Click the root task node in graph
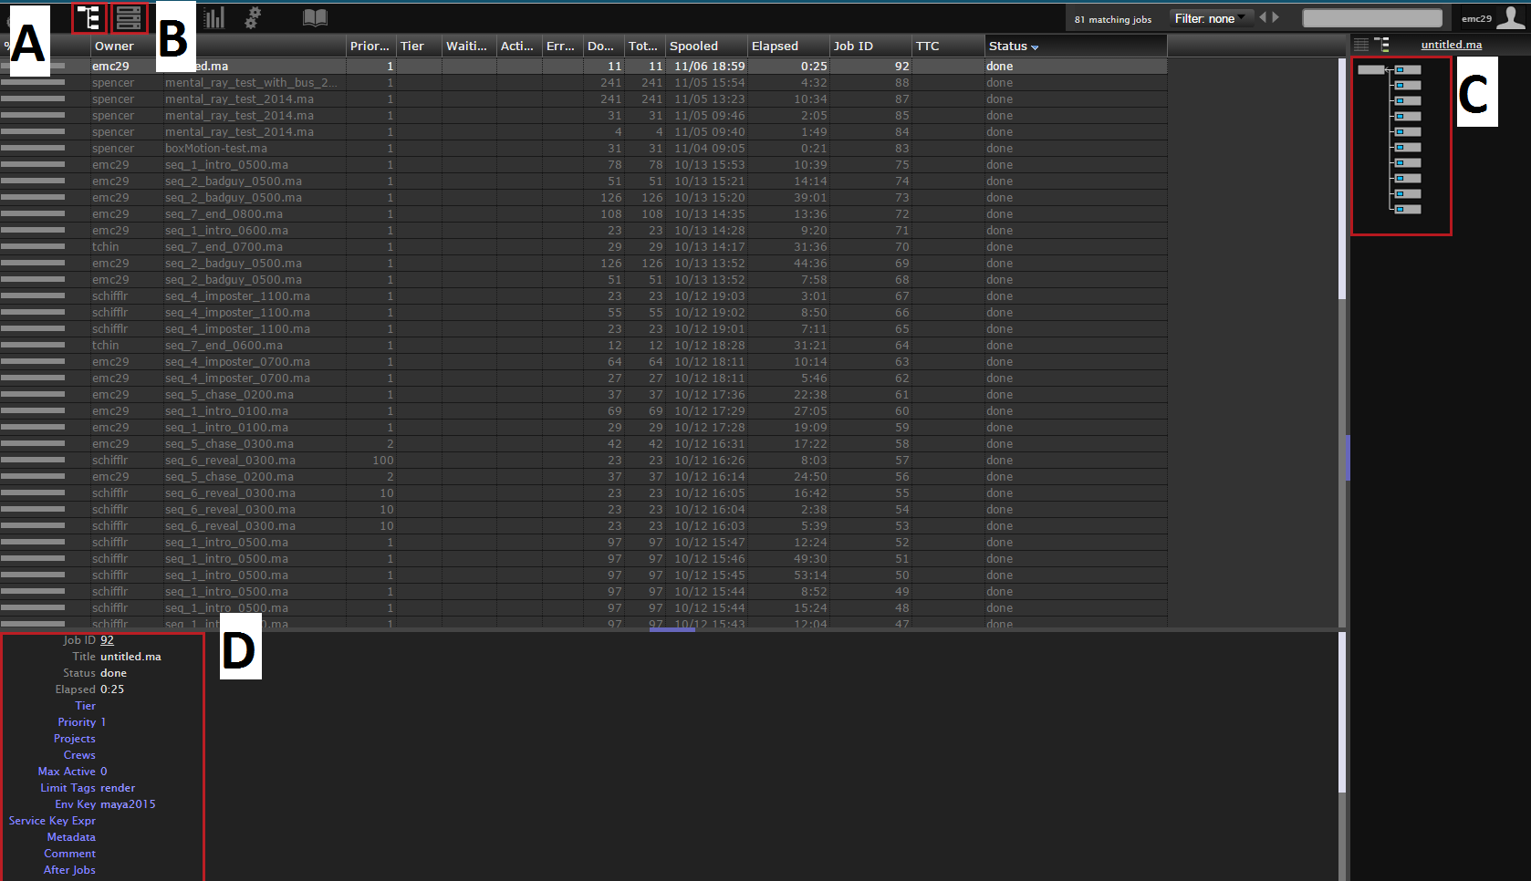This screenshot has height=881, width=1531. coord(1370,70)
